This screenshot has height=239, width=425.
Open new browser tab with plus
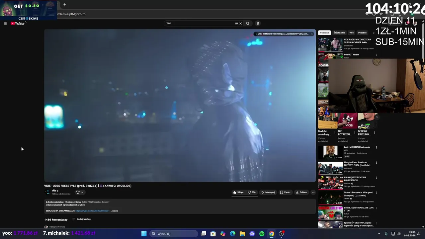pyautogui.click(x=64, y=5)
